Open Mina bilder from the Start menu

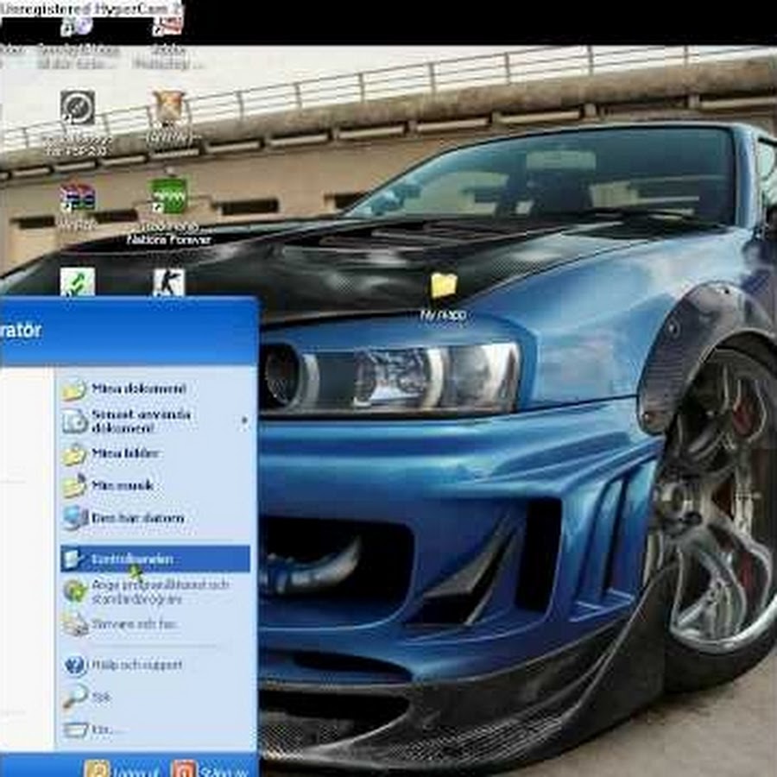coord(125,453)
